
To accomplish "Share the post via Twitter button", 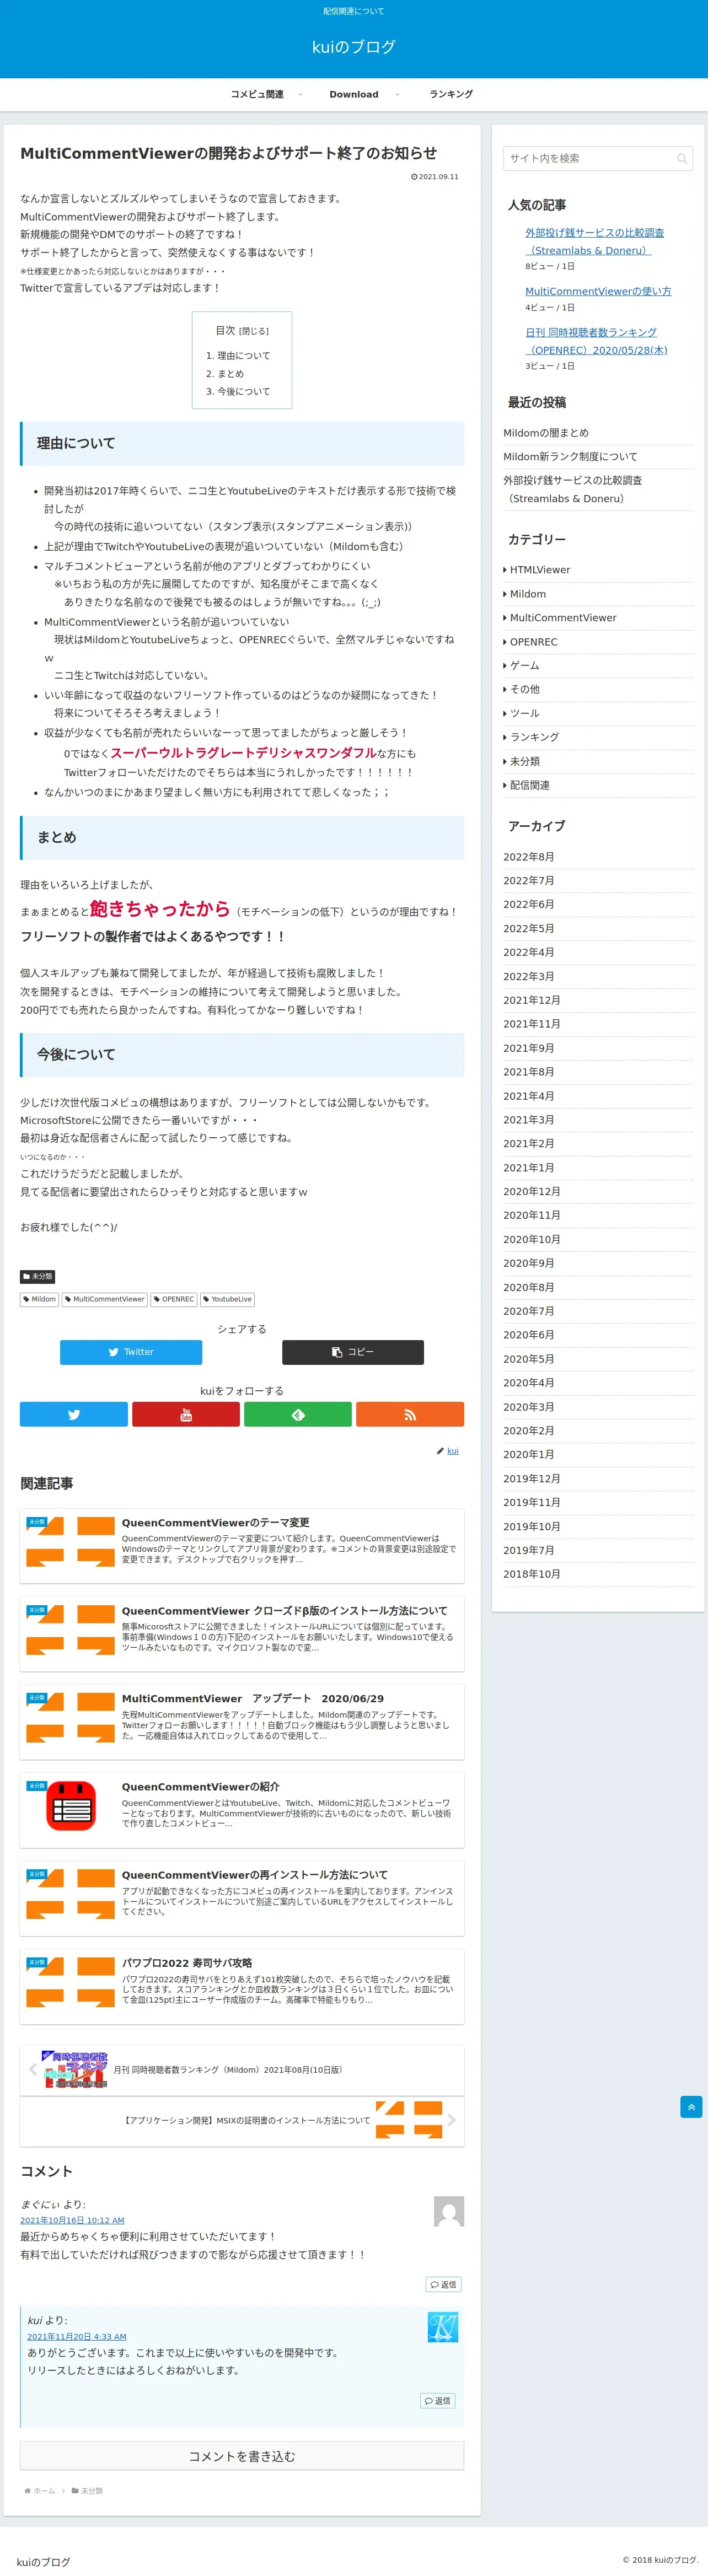I will point(131,1352).
